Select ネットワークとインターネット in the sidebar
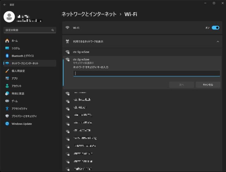The width and height of the screenshot is (226, 172). pyautogui.click(x=30, y=63)
